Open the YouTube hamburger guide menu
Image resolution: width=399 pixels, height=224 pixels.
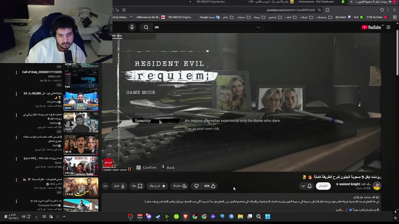coord(388,27)
